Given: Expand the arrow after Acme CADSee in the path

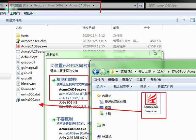Looking at the screenshot, I should point(93,6).
